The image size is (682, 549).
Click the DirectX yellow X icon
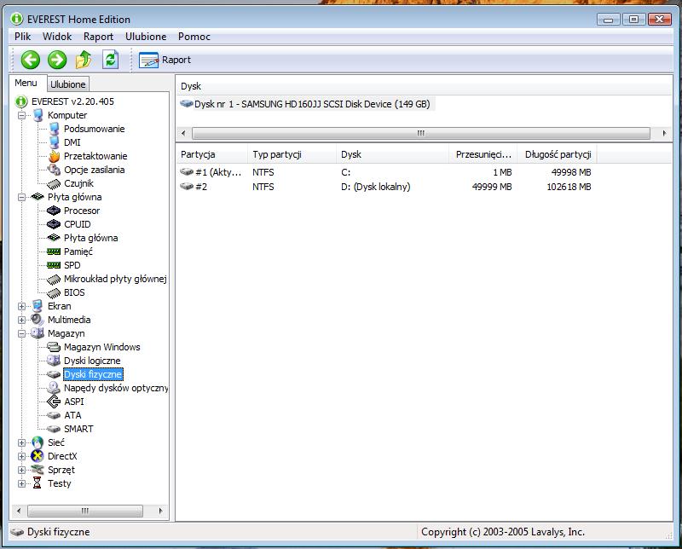tap(38, 456)
